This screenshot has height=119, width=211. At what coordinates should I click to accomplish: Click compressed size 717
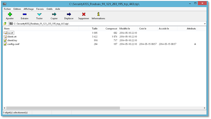[115, 40]
